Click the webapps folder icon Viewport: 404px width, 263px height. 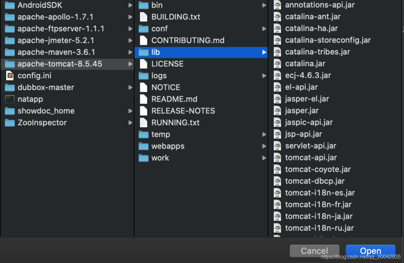pyautogui.click(x=144, y=146)
